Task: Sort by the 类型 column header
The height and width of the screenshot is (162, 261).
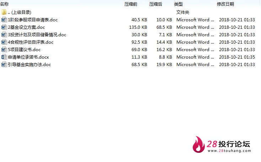Action: (x=179, y=4)
